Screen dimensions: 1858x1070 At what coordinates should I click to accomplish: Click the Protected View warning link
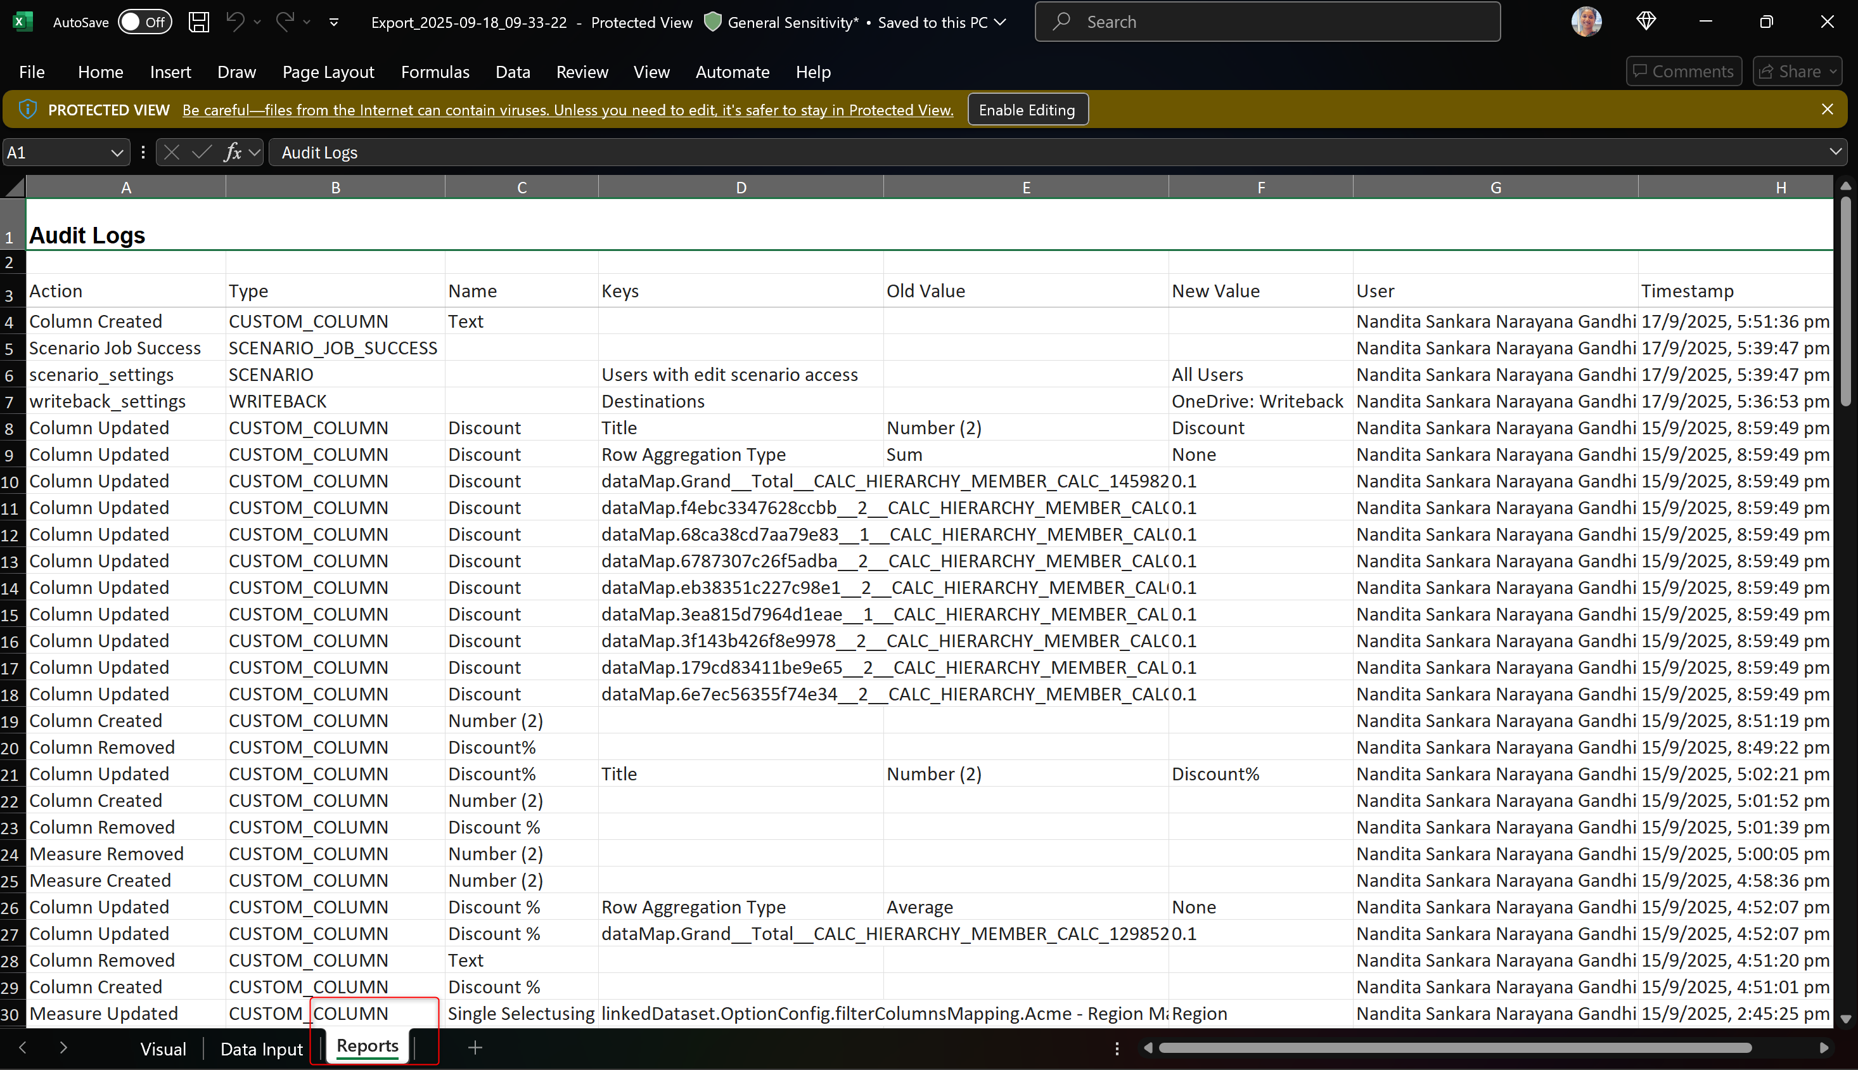(568, 110)
